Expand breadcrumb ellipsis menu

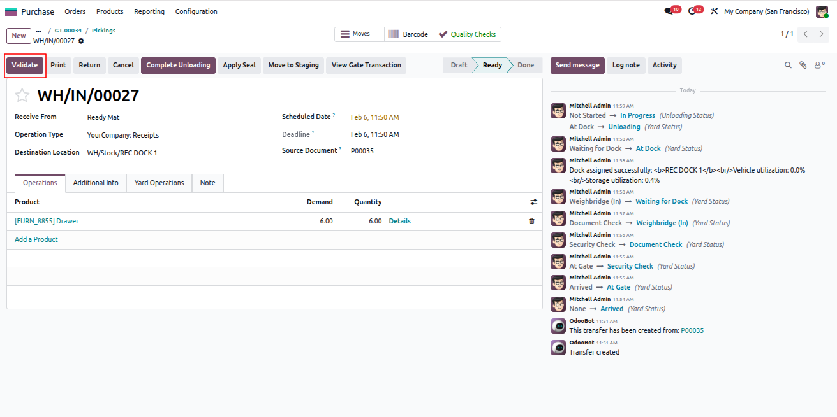tap(39, 31)
